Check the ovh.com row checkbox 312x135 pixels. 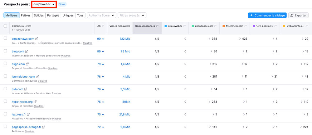pos(5,89)
